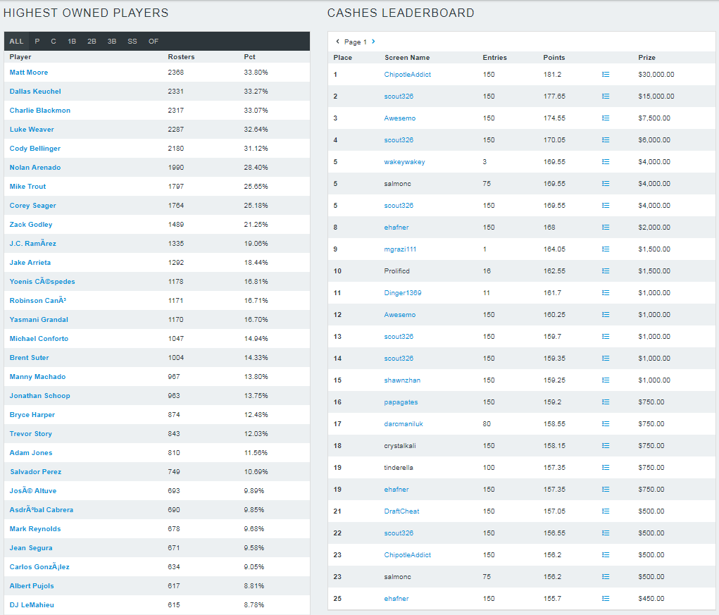Image resolution: width=719 pixels, height=615 pixels.
Task: Open lineup icon for papagates row
Action: point(606,402)
